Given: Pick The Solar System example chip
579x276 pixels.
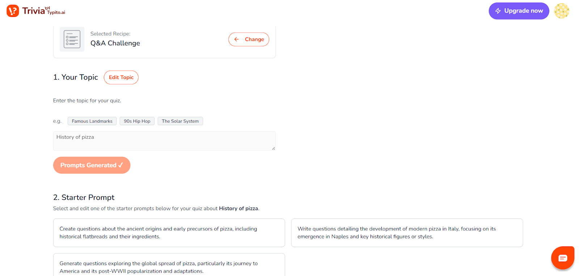Looking at the screenshot, I should click(180, 121).
